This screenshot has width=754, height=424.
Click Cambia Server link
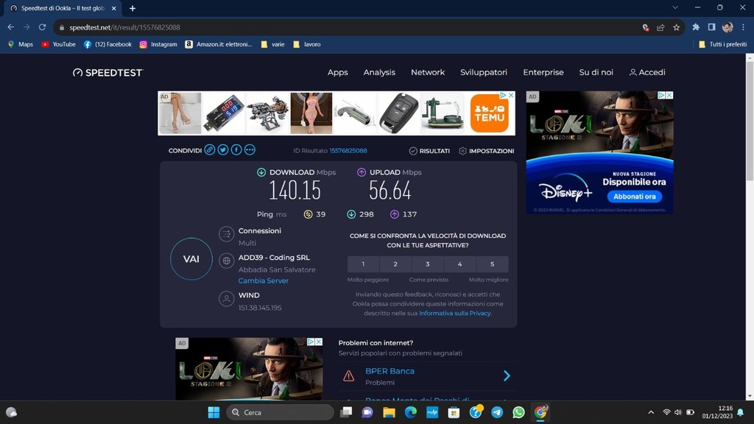tap(264, 280)
